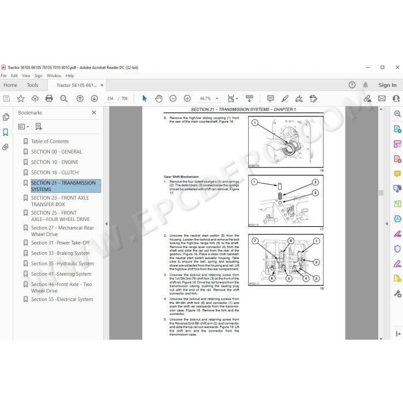This screenshot has height=403, width=403.
Task: Select SECTION 21 - TRANSMISSION SYSTEMS bookmark
Action: tap(66, 186)
